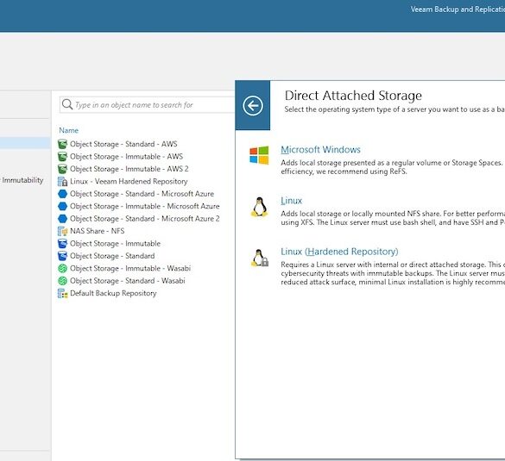Viewport: 505px width, 461px height.
Task: Select Object Storage - Standard - AWS text
Action: click(x=123, y=144)
